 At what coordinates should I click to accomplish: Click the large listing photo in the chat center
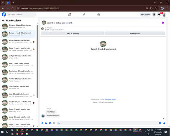[x=103, y=44]
